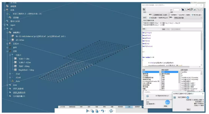Collapse the 'pc' tree node

click(5, 29)
